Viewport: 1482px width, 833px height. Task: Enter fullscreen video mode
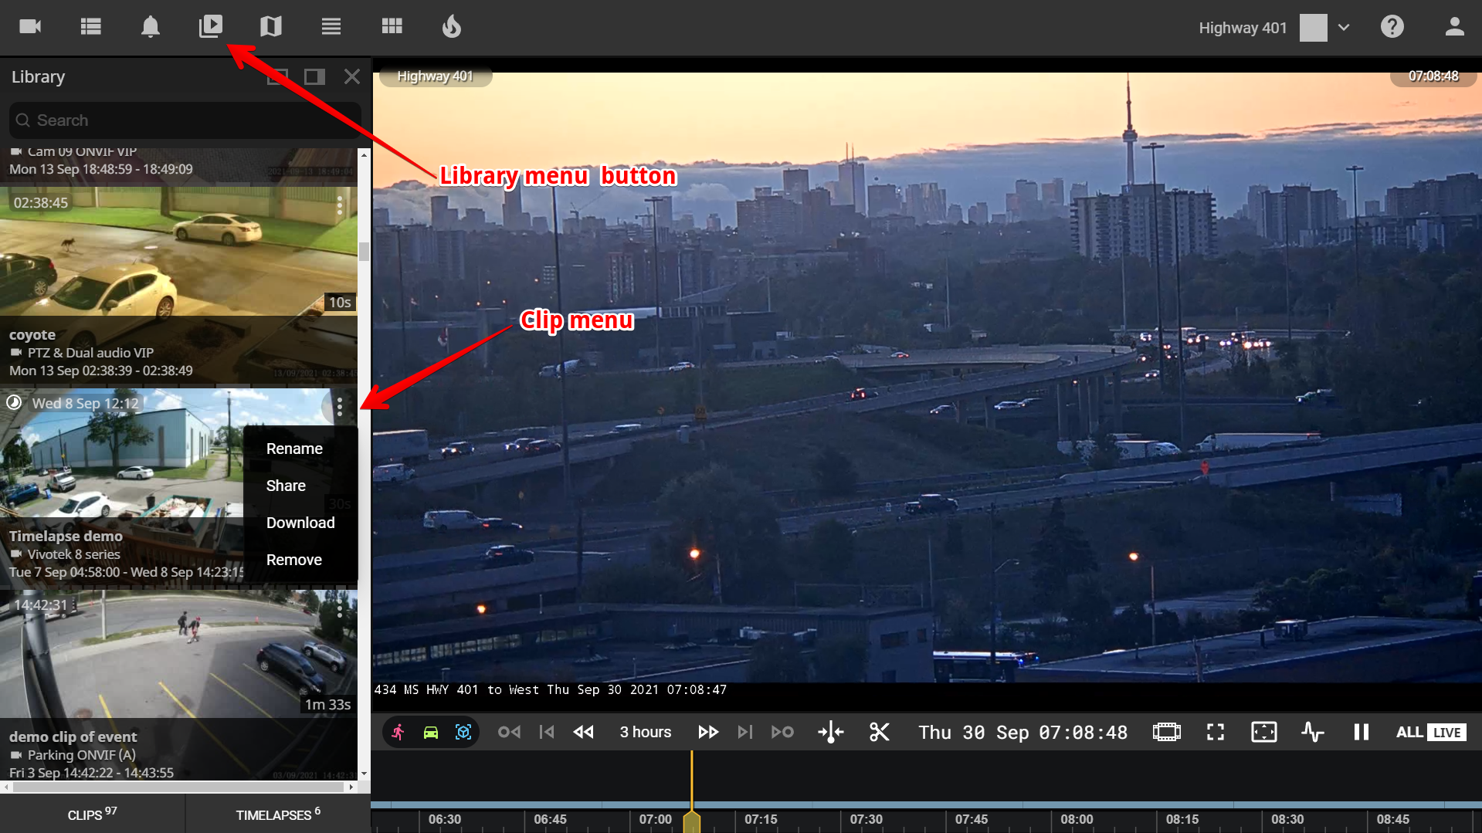click(1215, 732)
